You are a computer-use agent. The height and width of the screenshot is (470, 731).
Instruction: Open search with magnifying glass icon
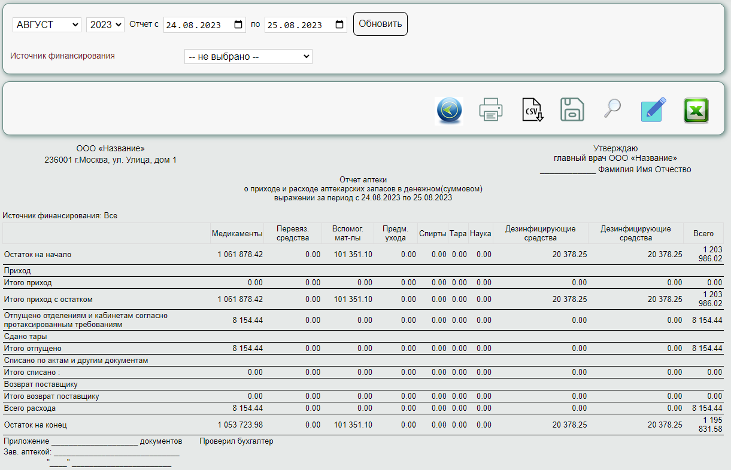tap(612, 109)
